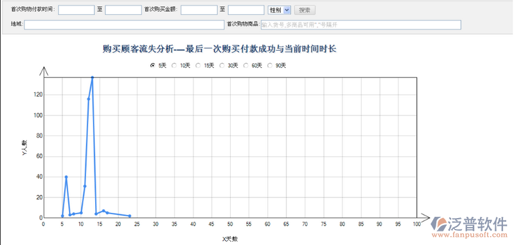Switch to the 30天 radio option
This screenshot has height=245, width=514.
pos(222,65)
